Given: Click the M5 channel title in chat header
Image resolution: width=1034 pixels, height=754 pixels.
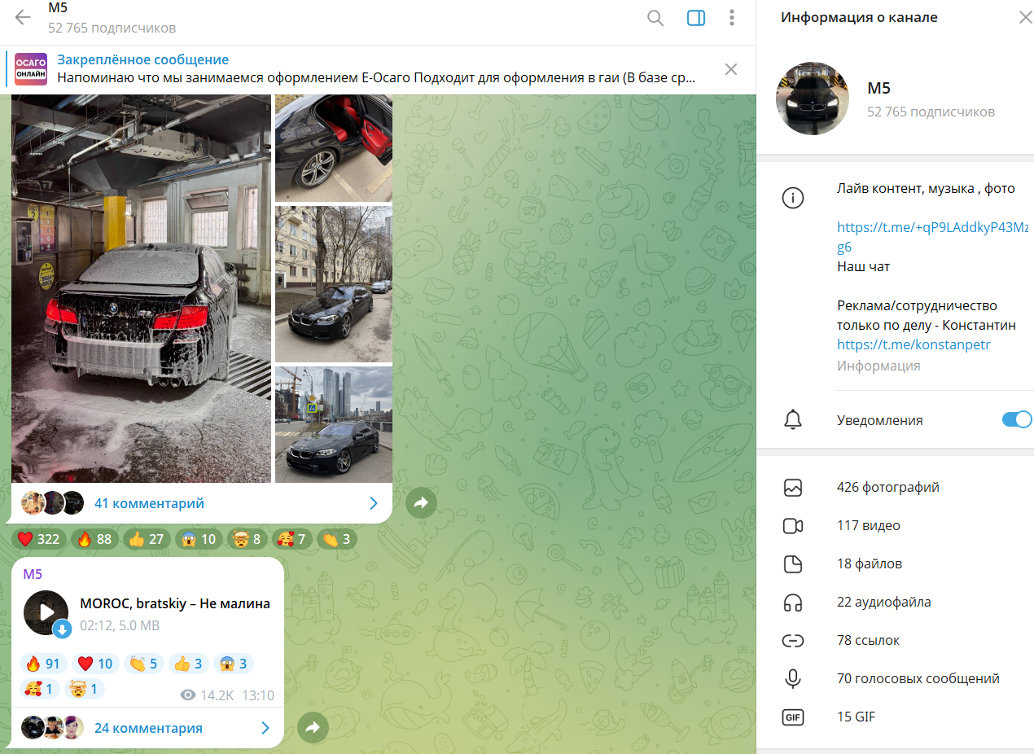Looking at the screenshot, I should [x=58, y=9].
